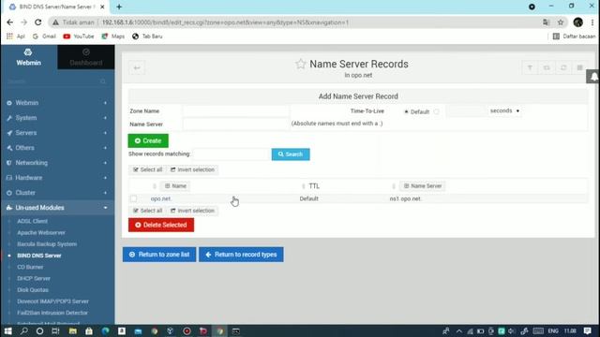Open File Explorer from the taskbar
This screenshot has width=600, height=337.
point(73,330)
